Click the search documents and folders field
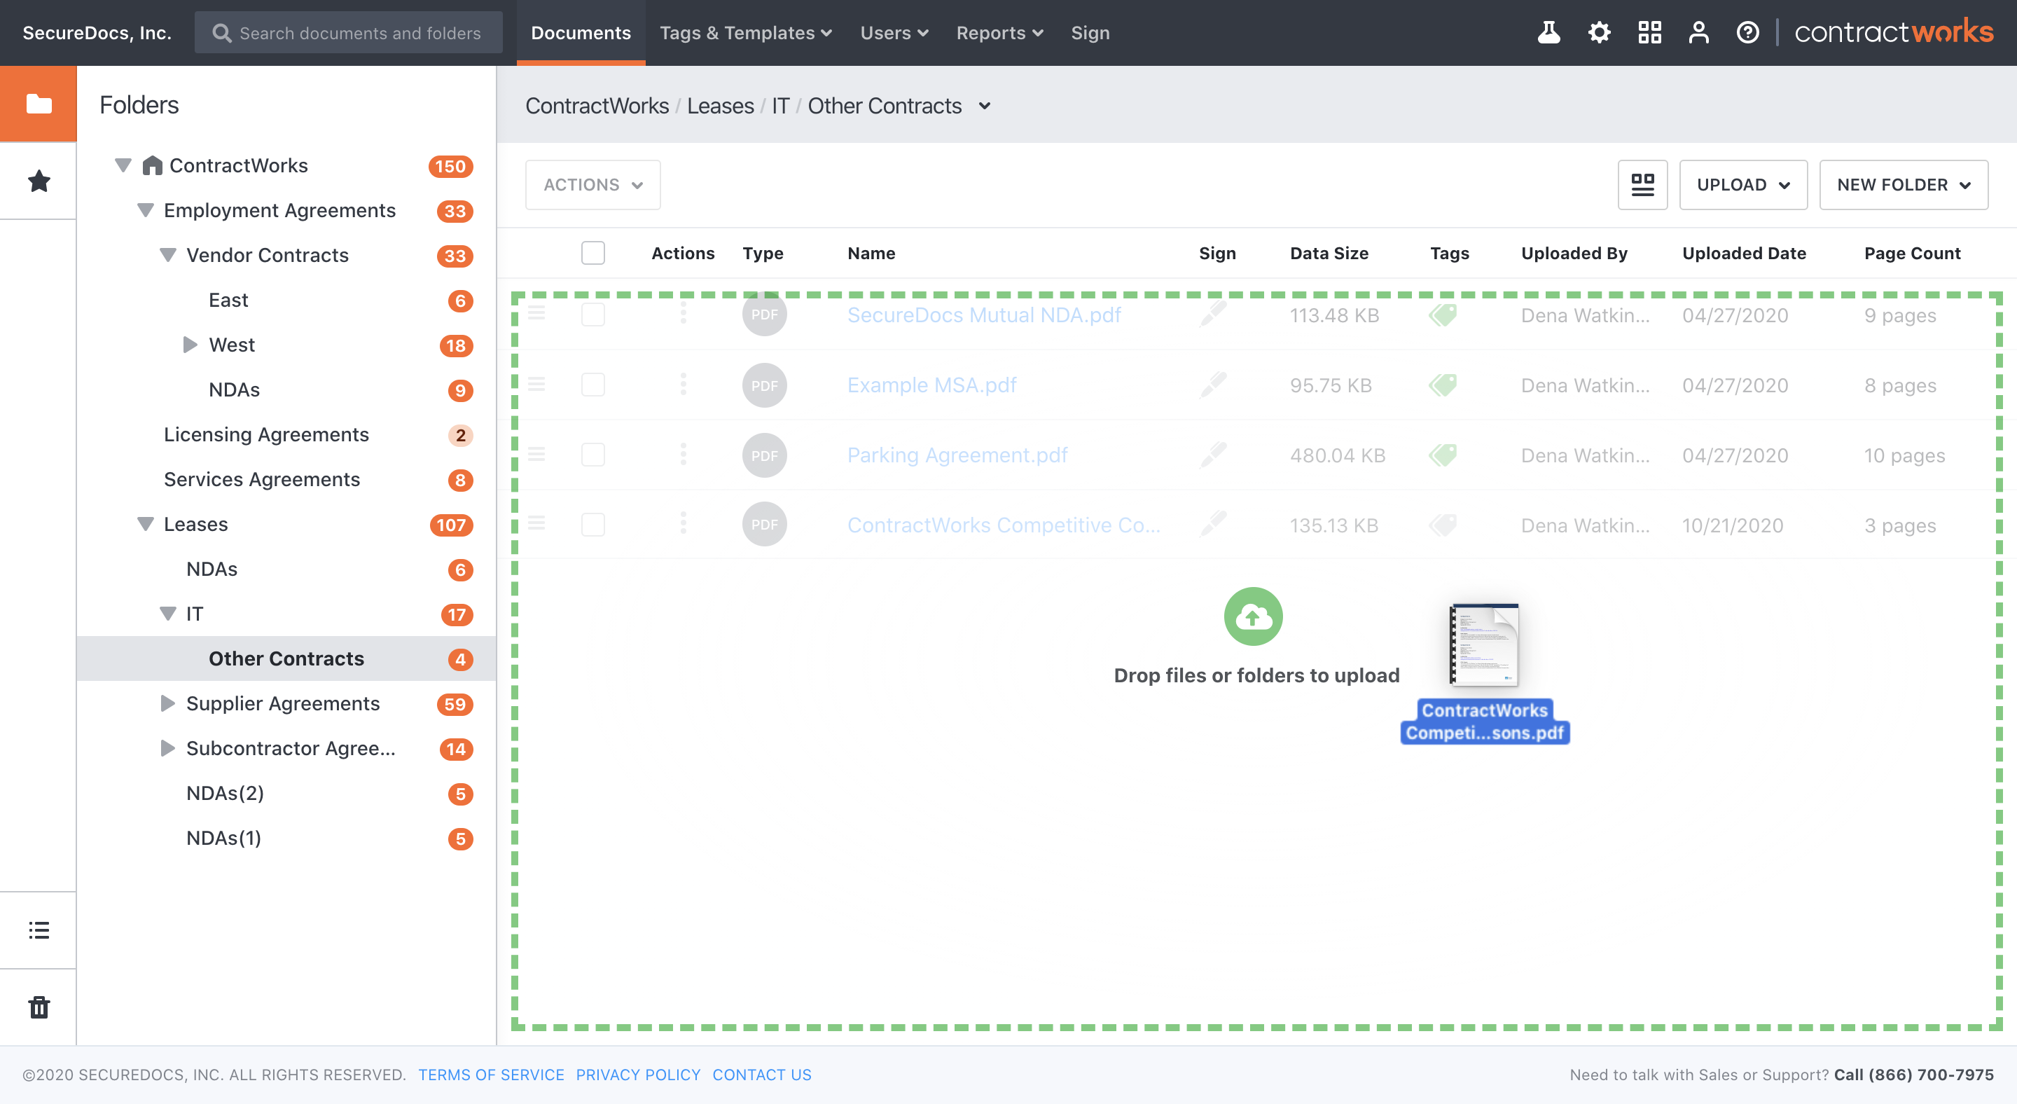The width and height of the screenshot is (2017, 1104). pos(349,32)
